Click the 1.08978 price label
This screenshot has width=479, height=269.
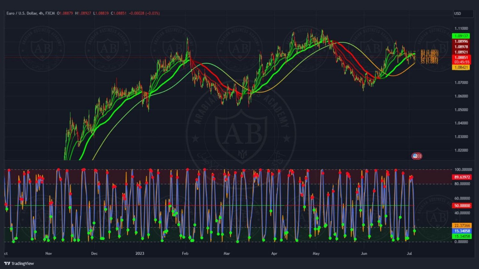pyautogui.click(x=461, y=47)
